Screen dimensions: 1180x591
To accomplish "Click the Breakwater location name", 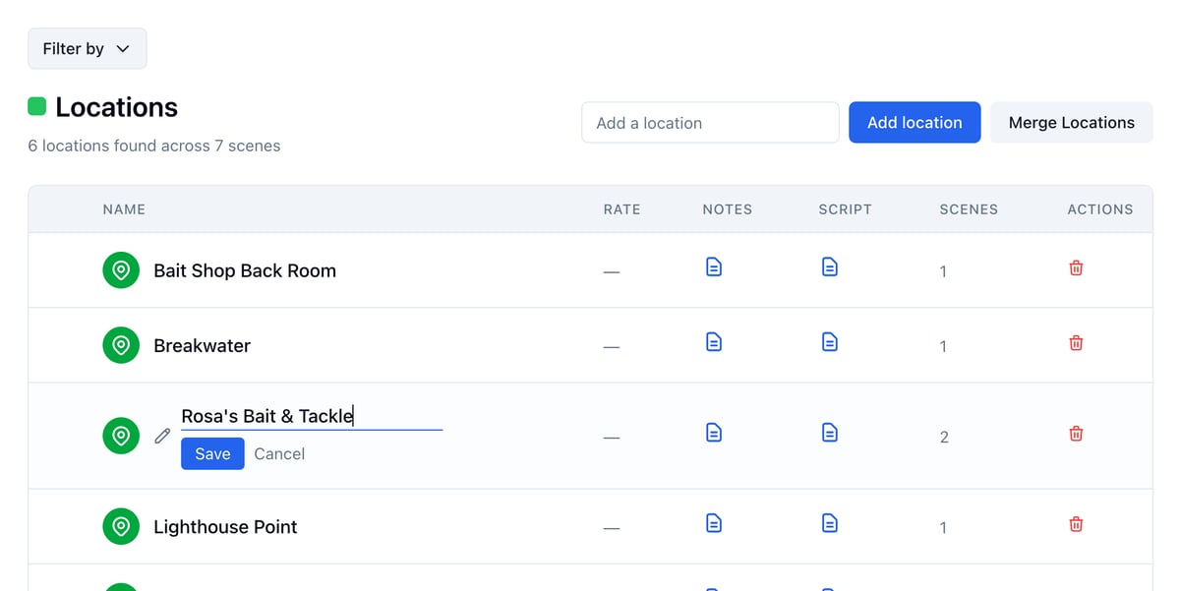I will pyautogui.click(x=202, y=345).
